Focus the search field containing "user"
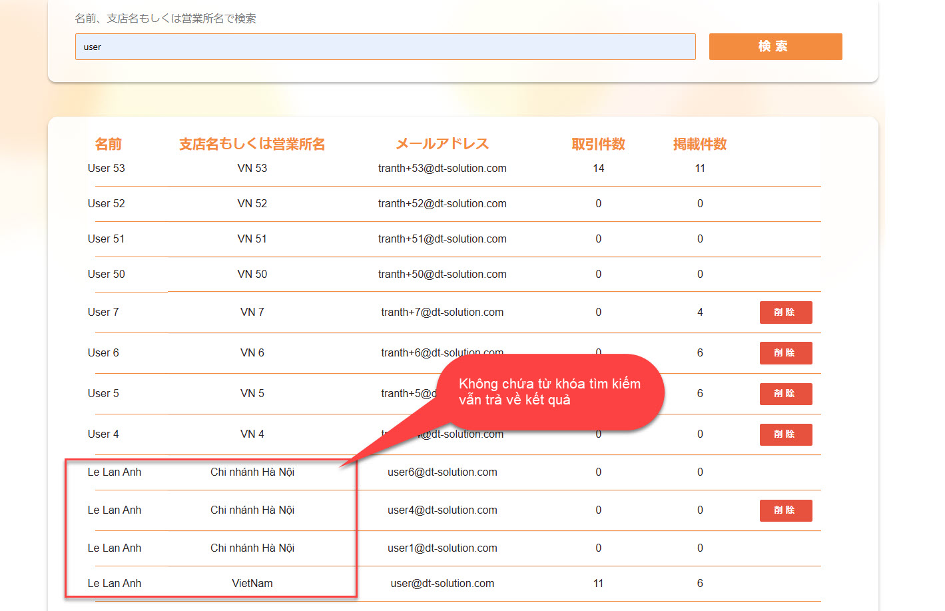945x611 pixels. pyautogui.click(x=385, y=47)
